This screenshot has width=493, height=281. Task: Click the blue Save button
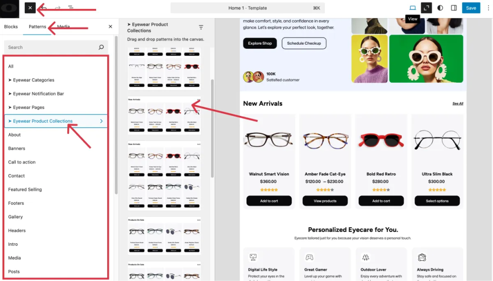471,8
